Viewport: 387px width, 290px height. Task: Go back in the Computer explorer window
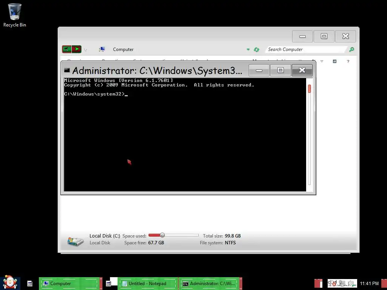[67, 49]
